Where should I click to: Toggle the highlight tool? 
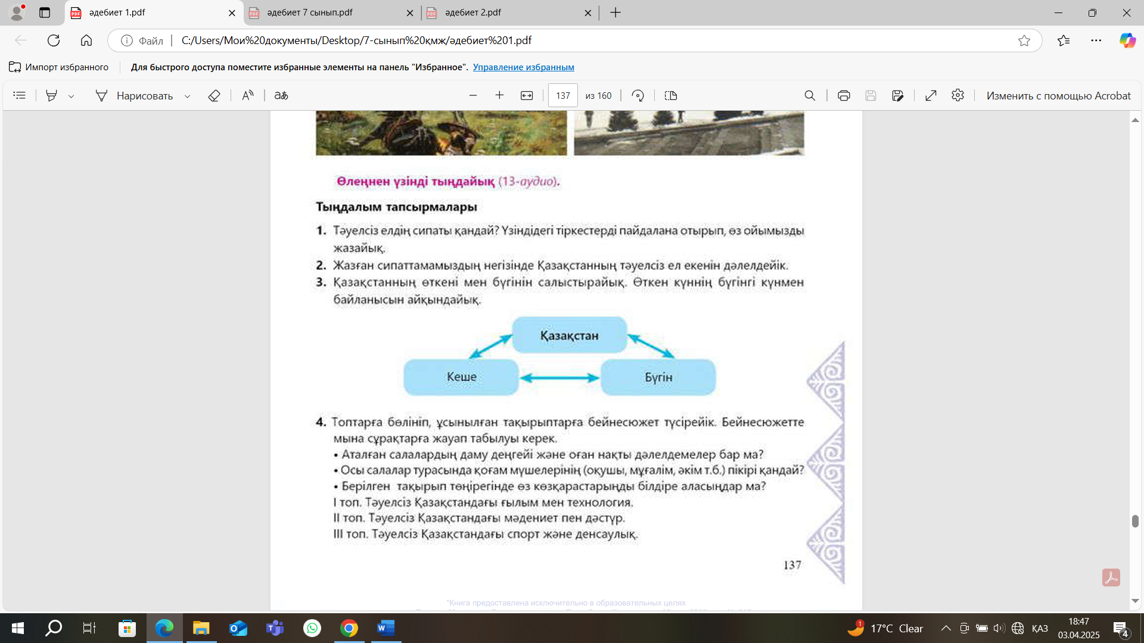pyautogui.click(x=52, y=95)
